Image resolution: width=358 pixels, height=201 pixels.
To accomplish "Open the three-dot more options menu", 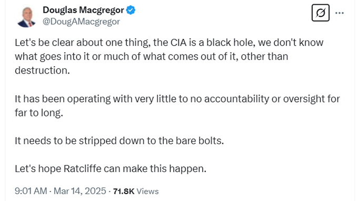I will pyautogui.click(x=340, y=13).
